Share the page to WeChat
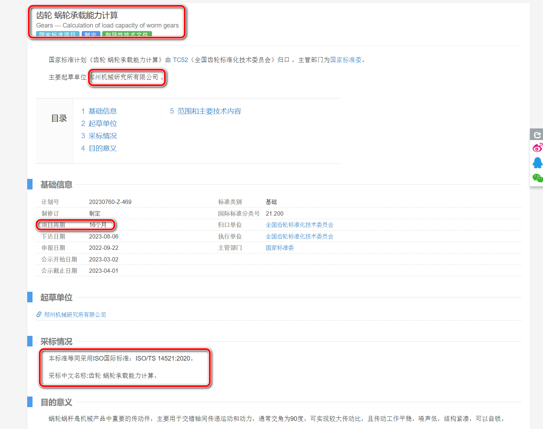Image resolution: width=543 pixels, height=429 pixels. [537, 178]
